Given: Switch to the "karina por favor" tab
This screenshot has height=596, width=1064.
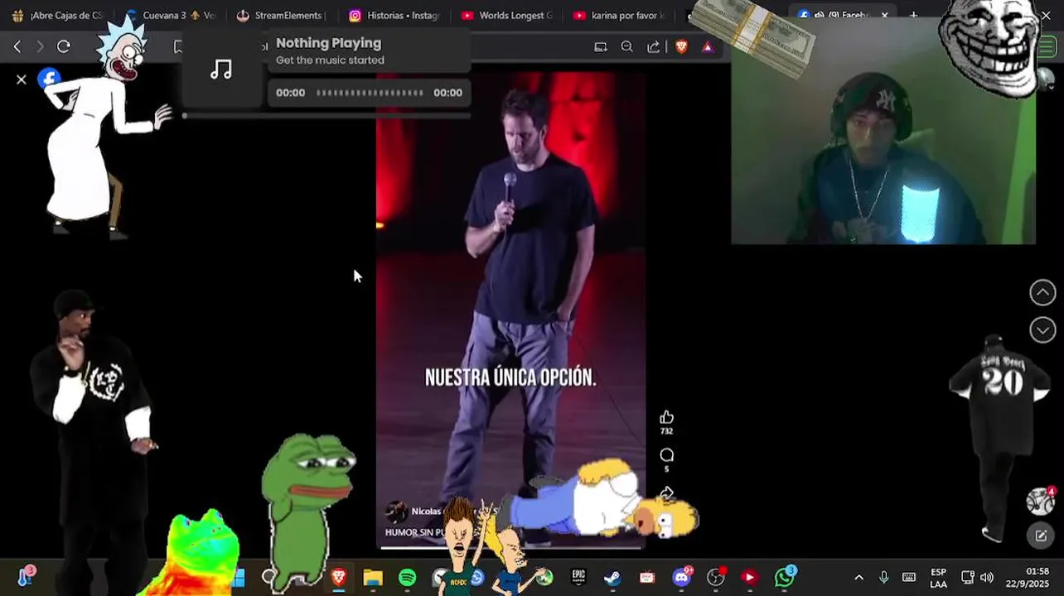Looking at the screenshot, I should [x=620, y=15].
